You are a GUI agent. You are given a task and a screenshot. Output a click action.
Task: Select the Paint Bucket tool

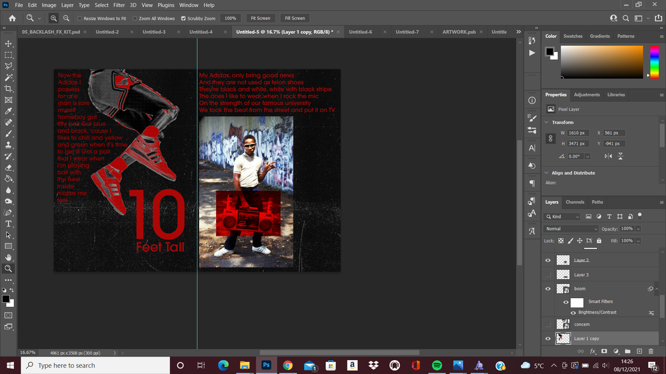pos(8,178)
